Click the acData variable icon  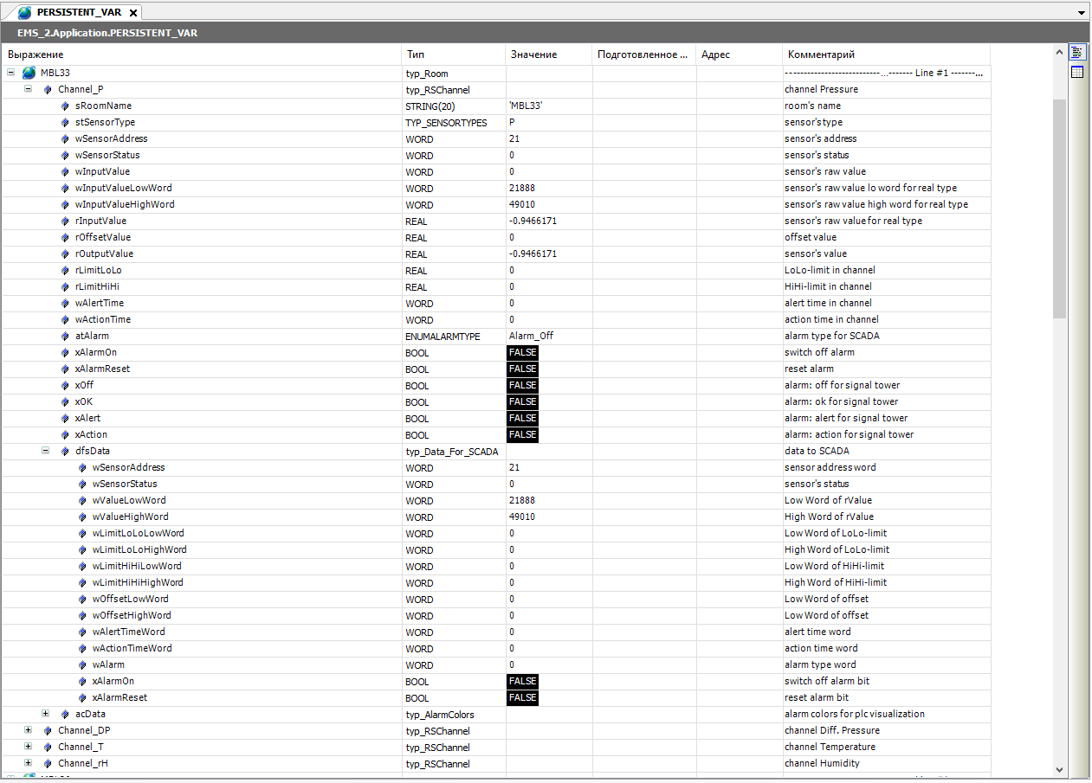pyautogui.click(x=65, y=714)
